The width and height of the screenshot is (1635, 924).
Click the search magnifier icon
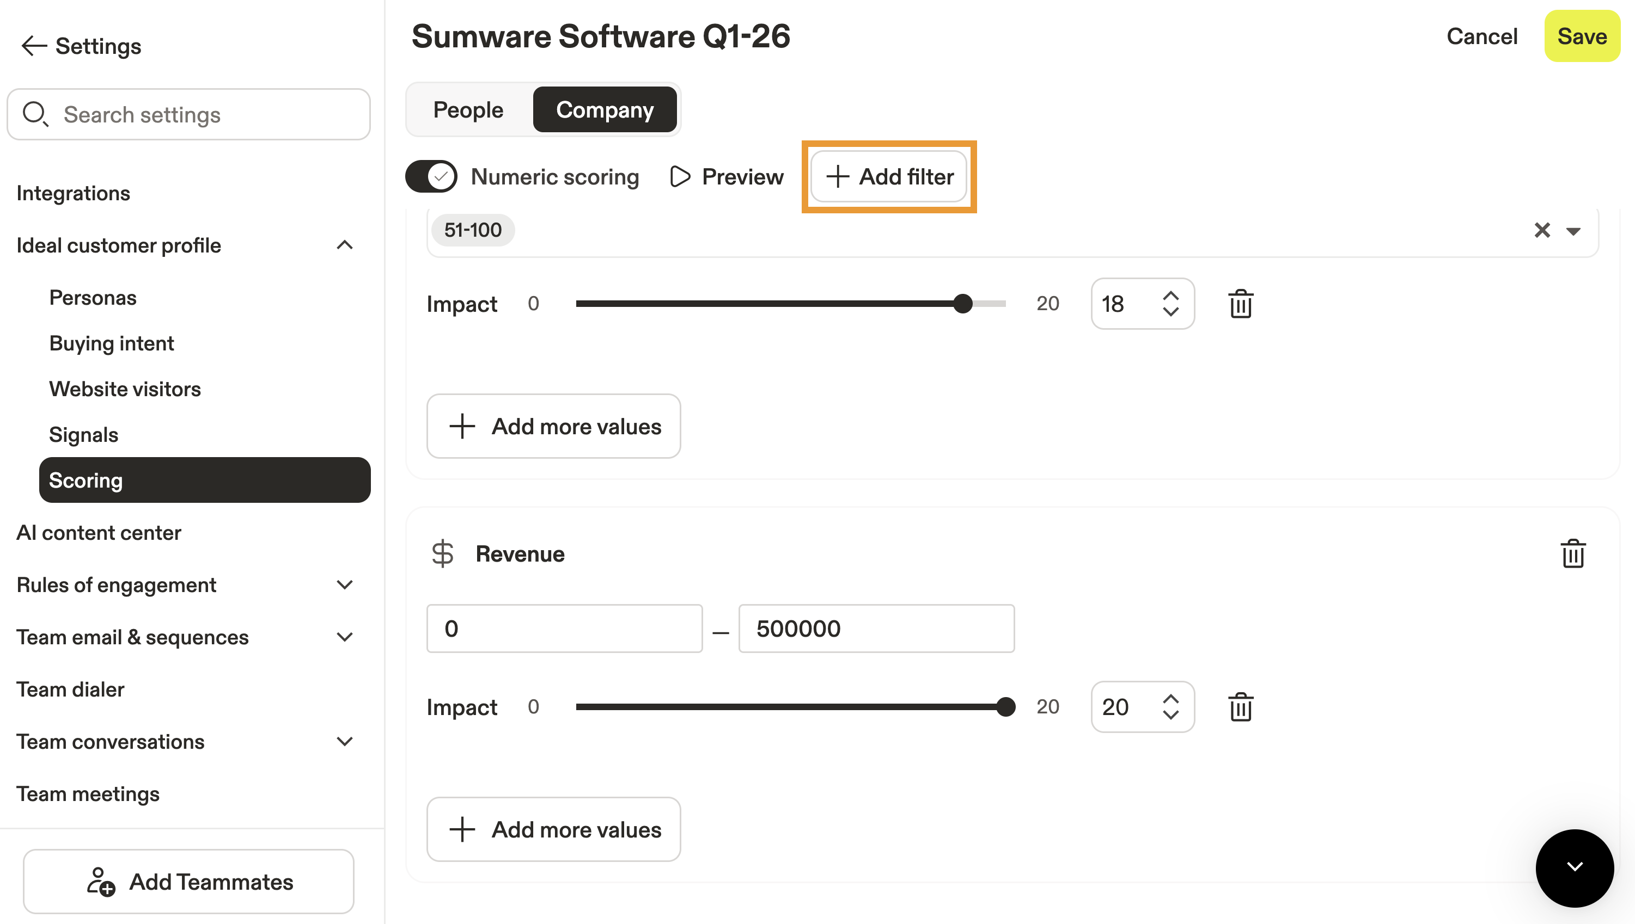(x=35, y=114)
